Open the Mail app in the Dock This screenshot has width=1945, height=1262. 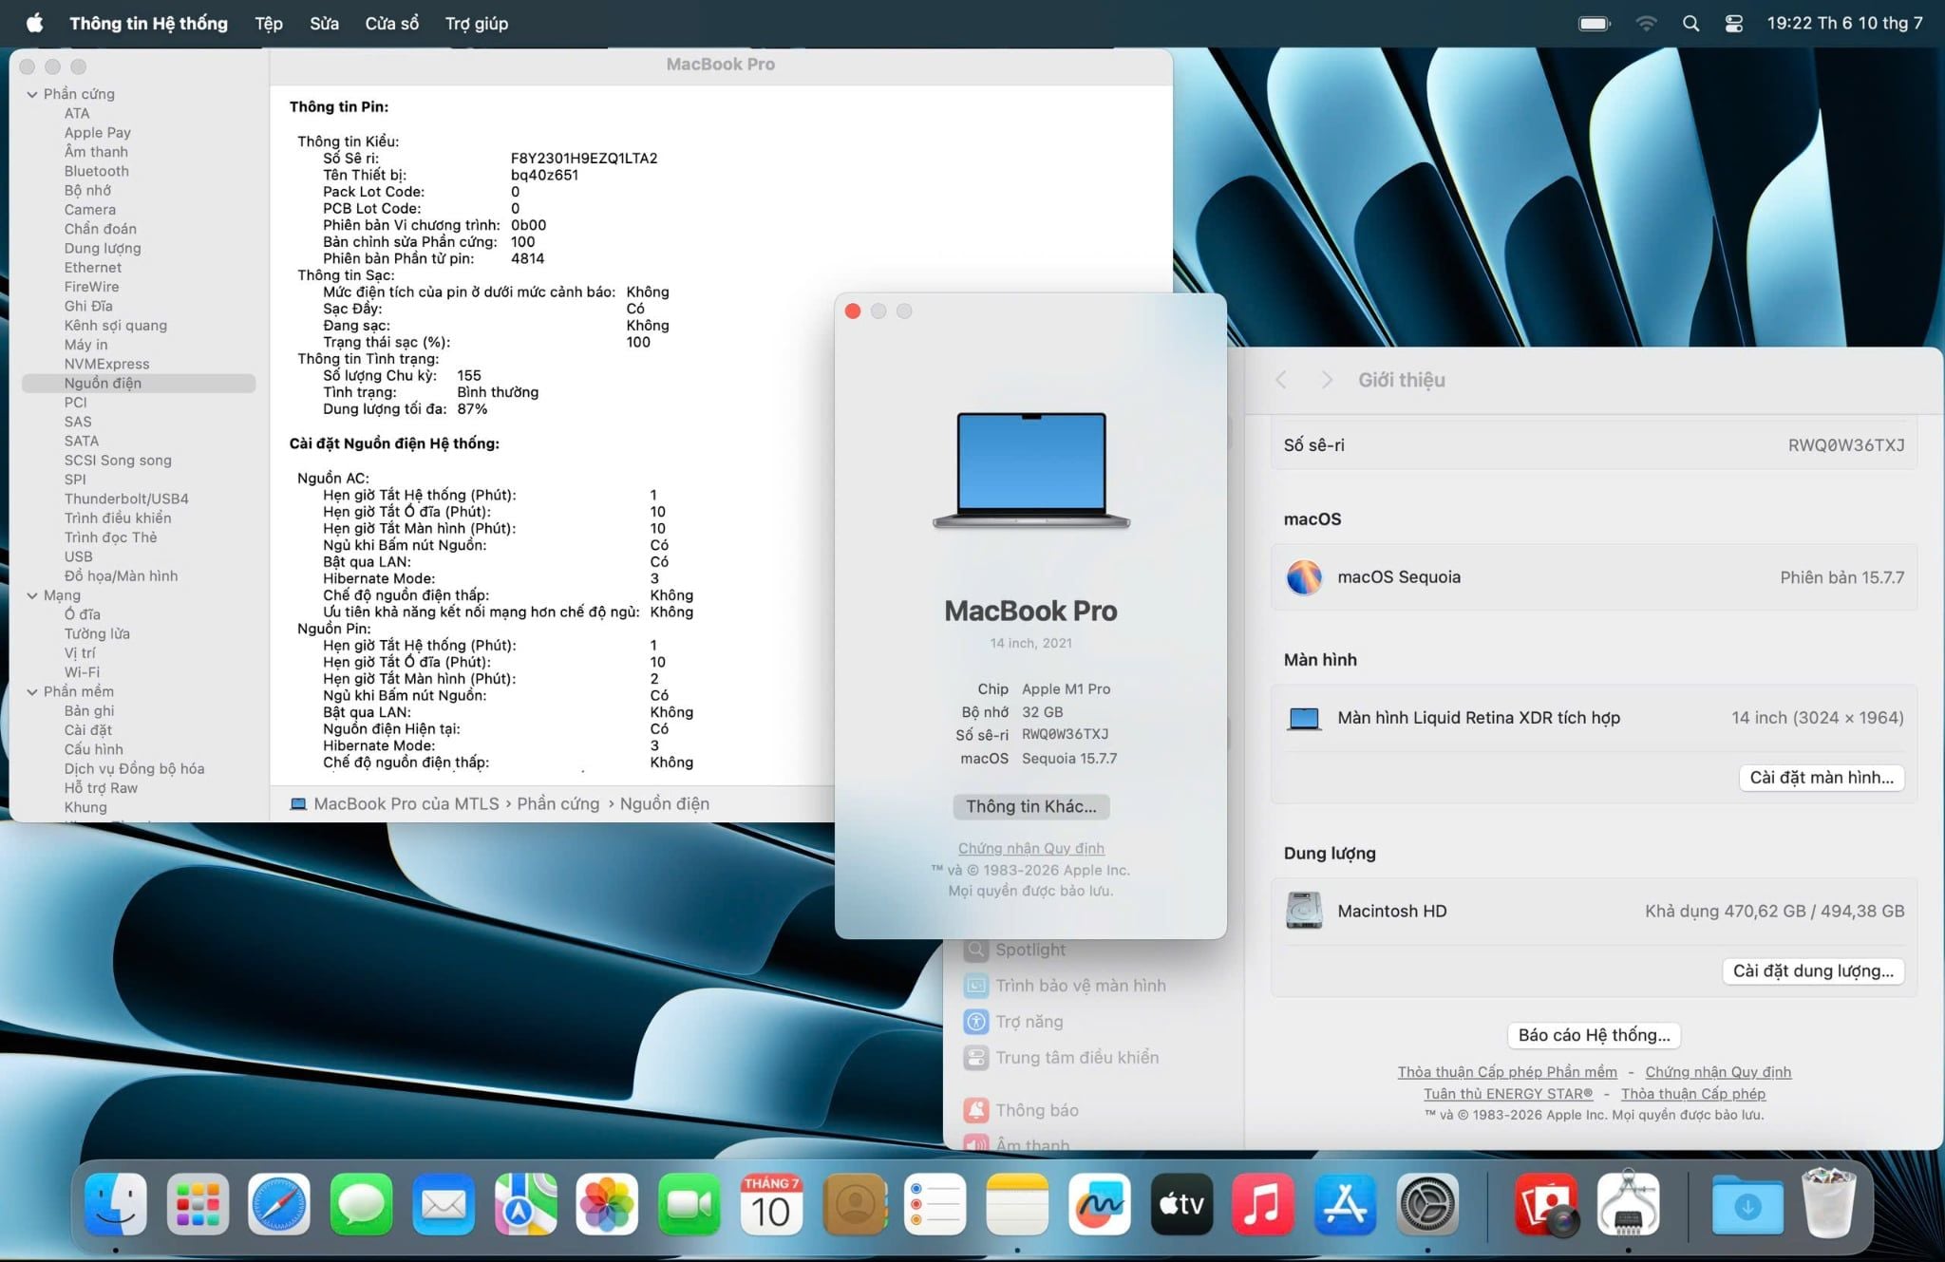(x=444, y=1204)
